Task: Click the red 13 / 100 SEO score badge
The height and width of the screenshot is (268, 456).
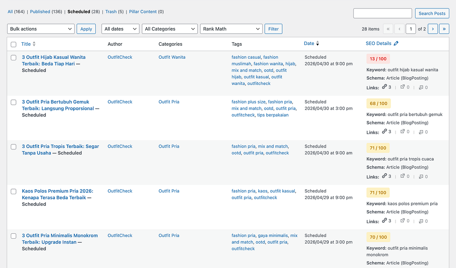Action: (x=378, y=59)
